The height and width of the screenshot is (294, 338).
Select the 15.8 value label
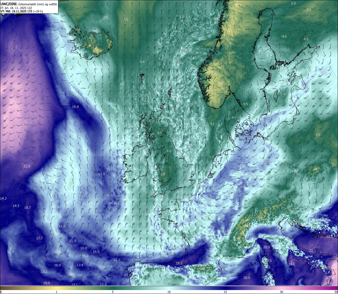pos(128,275)
